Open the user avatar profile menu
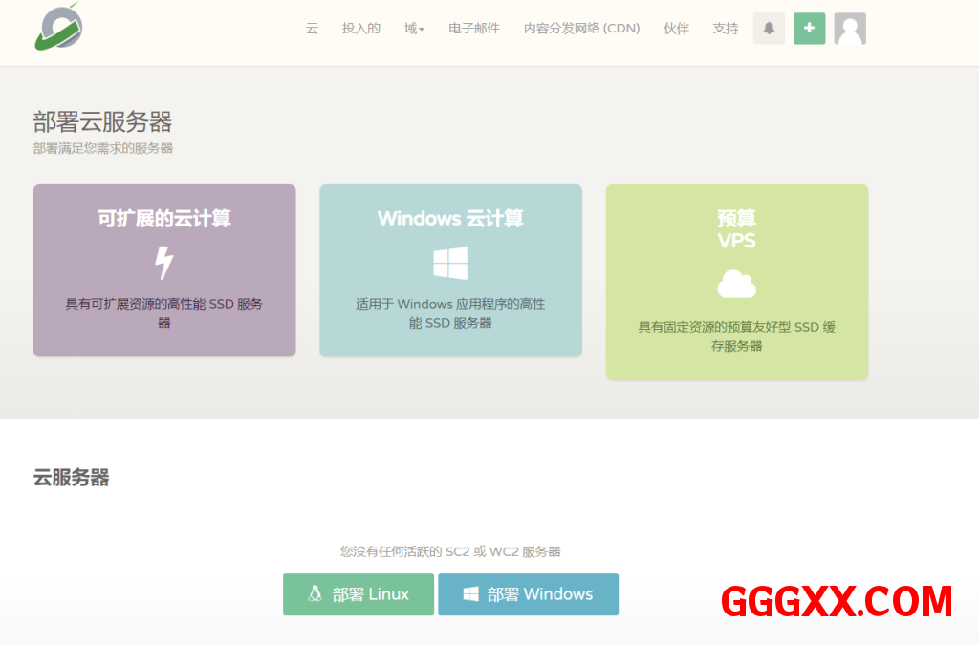Screen dimensions: 979x645 pos(850,29)
